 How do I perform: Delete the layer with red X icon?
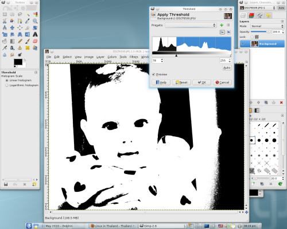(x=281, y=102)
